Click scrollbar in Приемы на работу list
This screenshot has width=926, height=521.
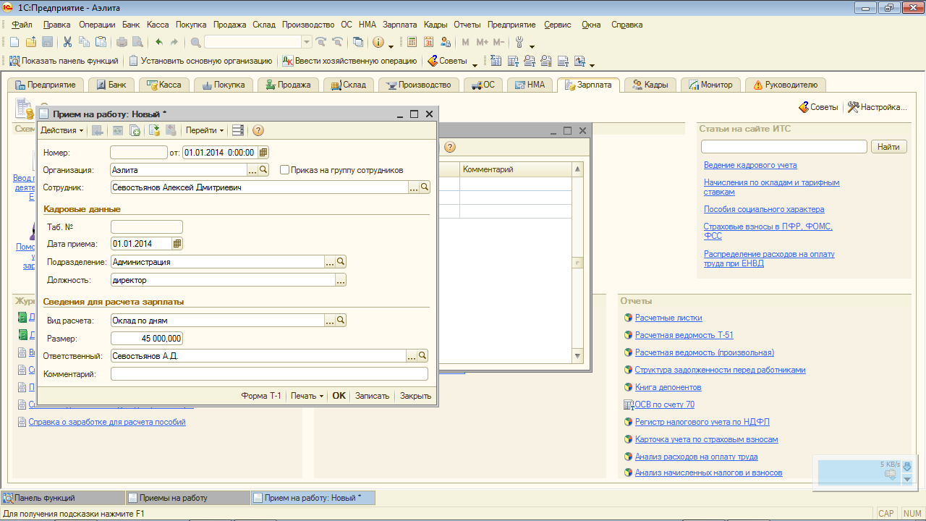click(577, 262)
